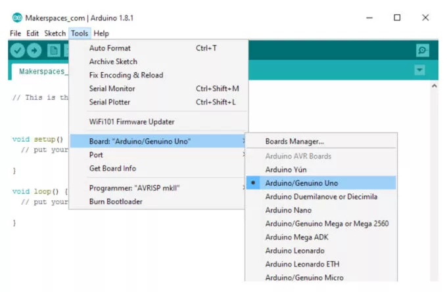Click the Verify checkmark toolbar button
Viewport: 447px width, 292px height.
coord(17,51)
